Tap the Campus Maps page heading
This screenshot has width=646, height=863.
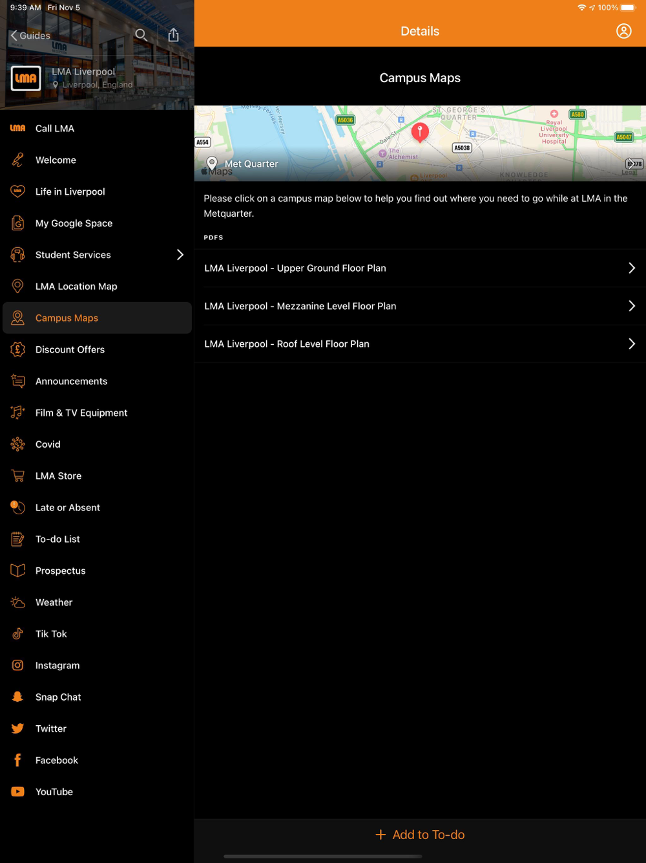click(420, 78)
